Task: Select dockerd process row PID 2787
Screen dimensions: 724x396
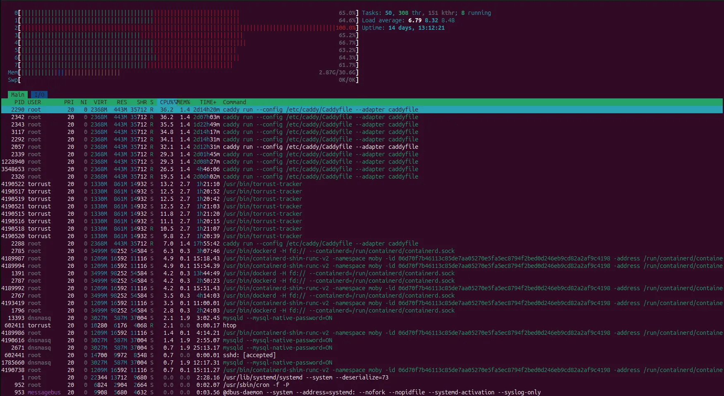Action: 362,281
